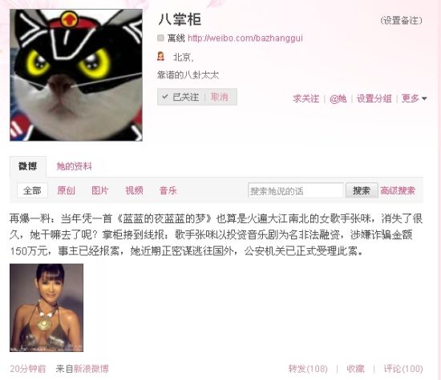
Task: Click the 搜索 button
Action: pyautogui.click(x=362, y=190)
